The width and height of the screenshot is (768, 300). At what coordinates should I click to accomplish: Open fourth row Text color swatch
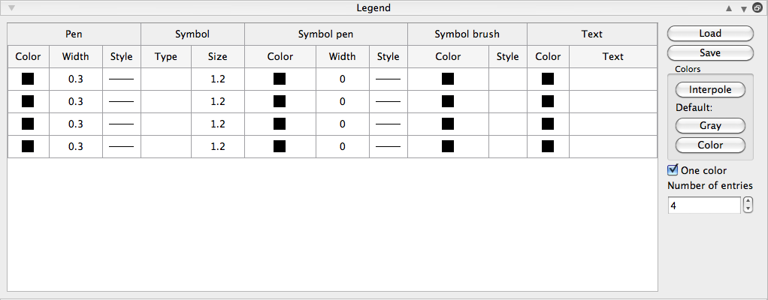click(548, 146)
